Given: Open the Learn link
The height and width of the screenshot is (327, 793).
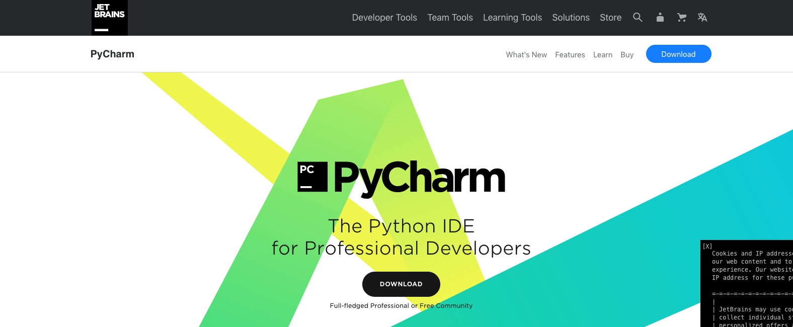Looking at the screenshot, I should pos(603,55).
